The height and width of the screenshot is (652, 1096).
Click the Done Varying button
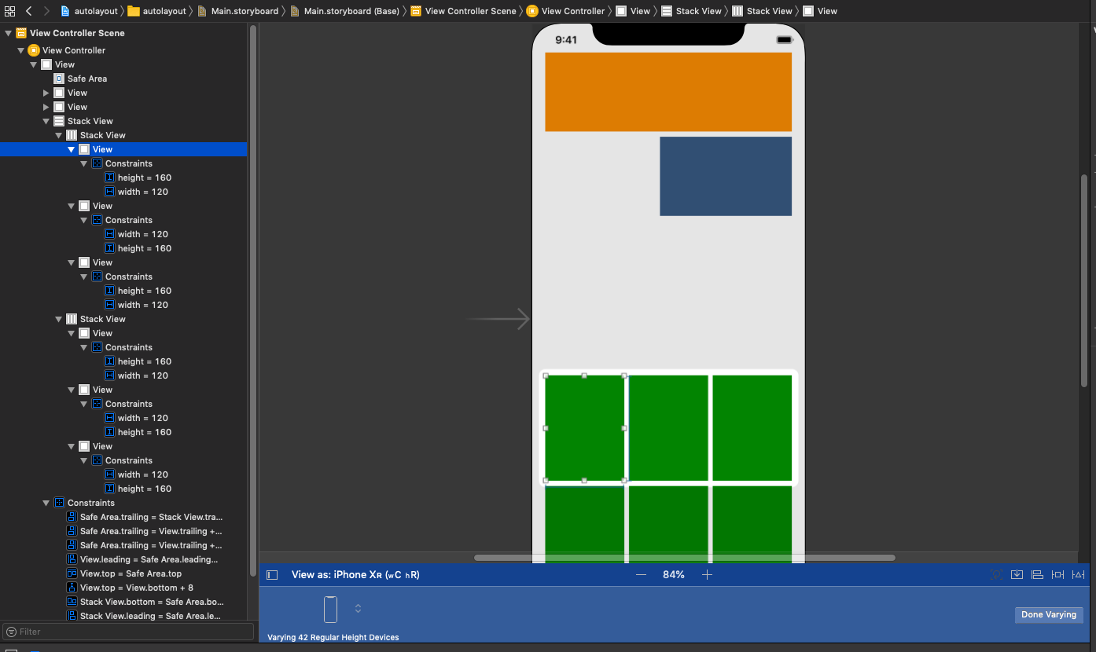[x=1049, y=615]
